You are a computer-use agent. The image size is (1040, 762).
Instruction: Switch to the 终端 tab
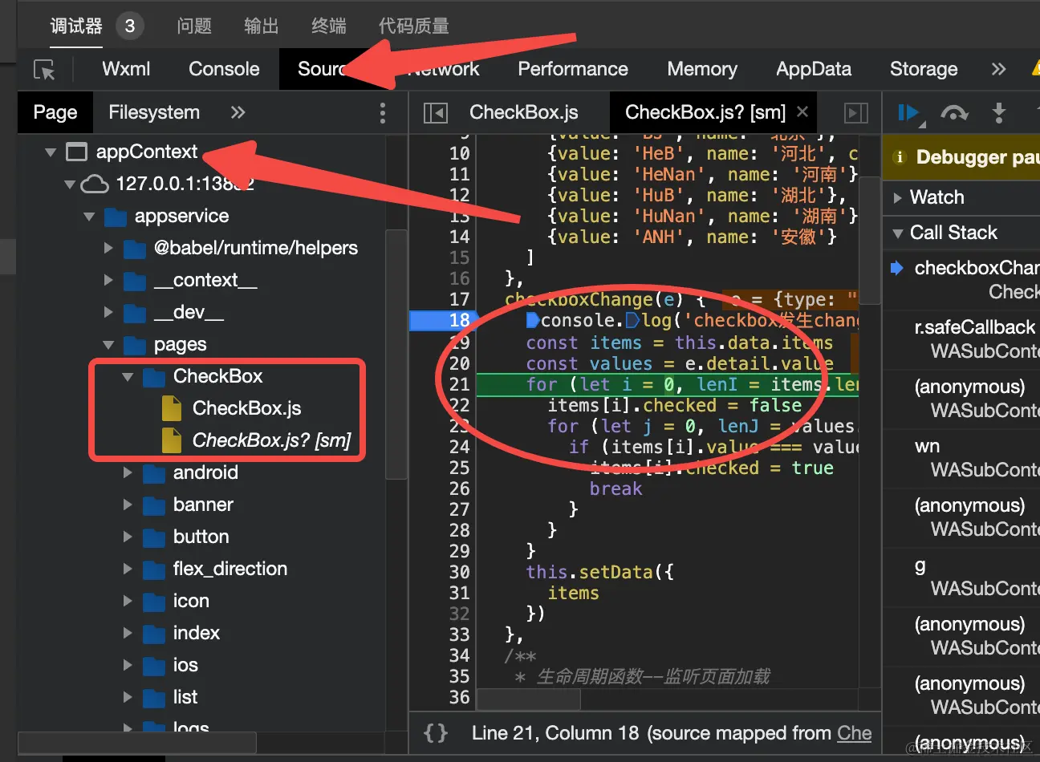pos(329,26)
